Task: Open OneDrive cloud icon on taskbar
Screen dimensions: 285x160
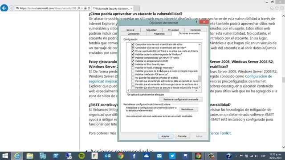Action: click(147, 156)
